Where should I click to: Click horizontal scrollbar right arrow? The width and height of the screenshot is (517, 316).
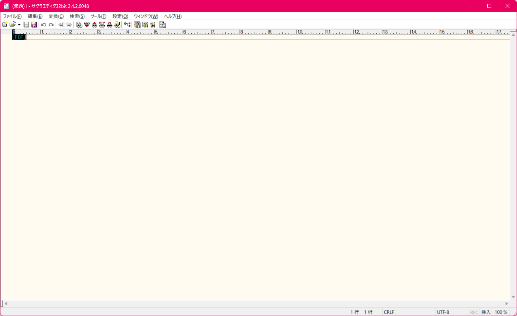(x=507, y=304)
